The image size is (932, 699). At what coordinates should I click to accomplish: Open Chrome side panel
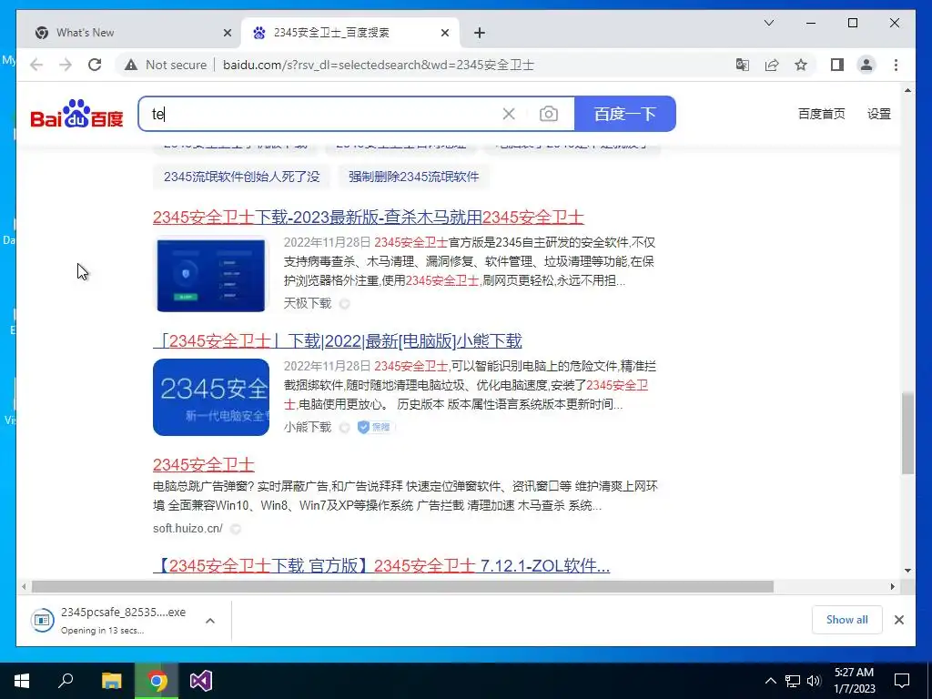click(837, 65)
